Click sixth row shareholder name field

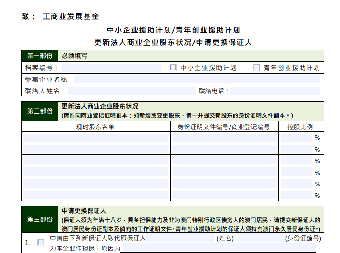(x=96, y=196)
